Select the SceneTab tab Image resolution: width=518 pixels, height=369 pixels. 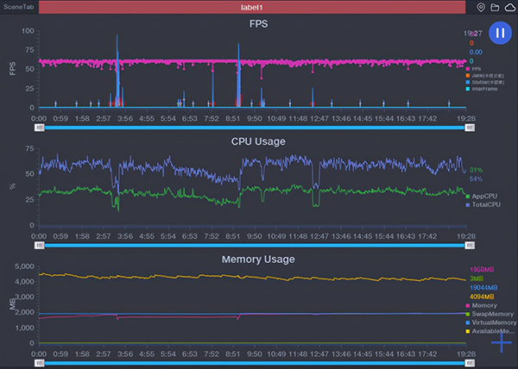18,7
